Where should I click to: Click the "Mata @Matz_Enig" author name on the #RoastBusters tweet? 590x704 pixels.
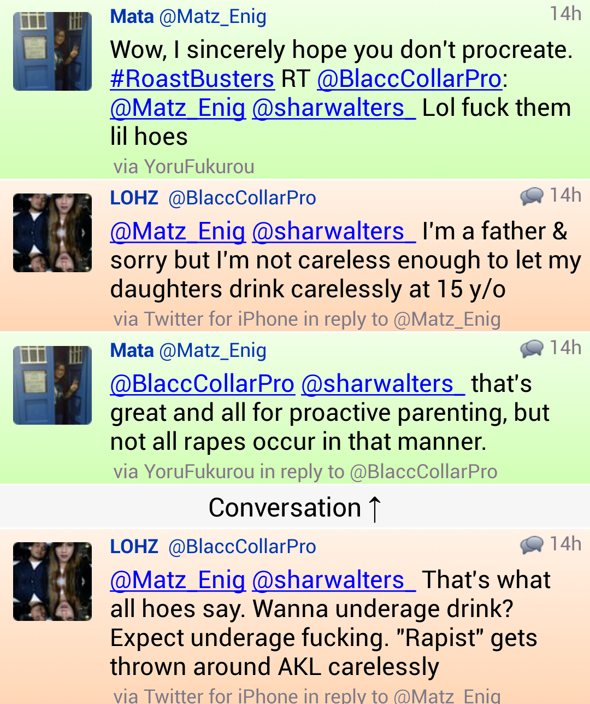coord(188,17)
